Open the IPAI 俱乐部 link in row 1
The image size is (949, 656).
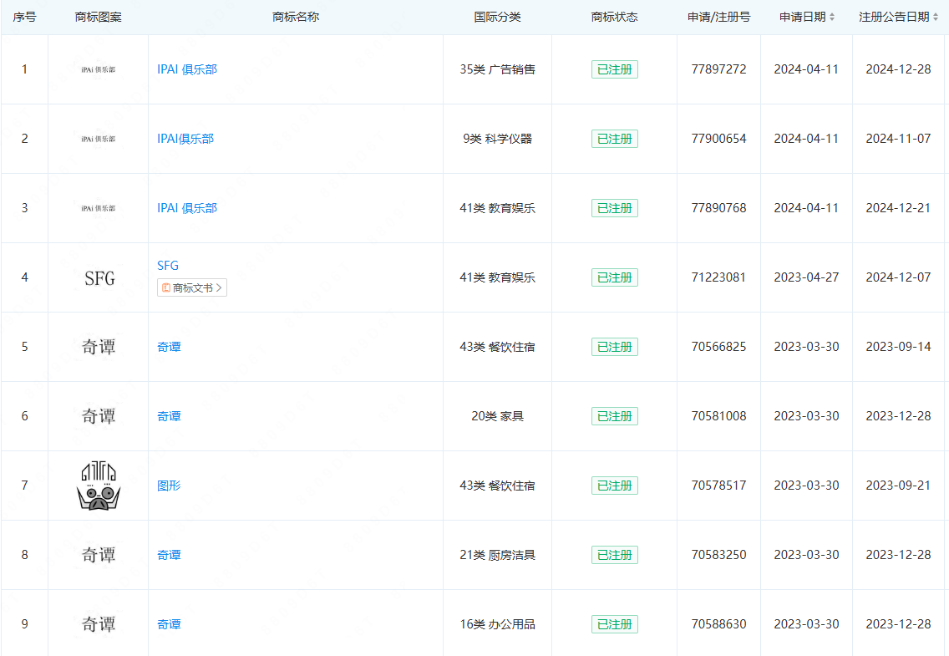187,69
